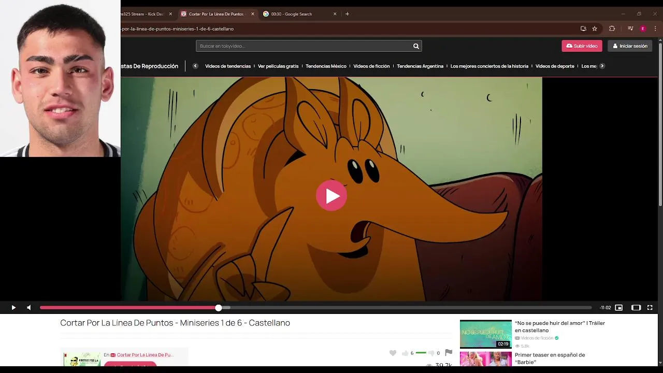Open a new browser tab
Image resolution: width=663 pixels, height=373 pixels.
coord(347,14)
